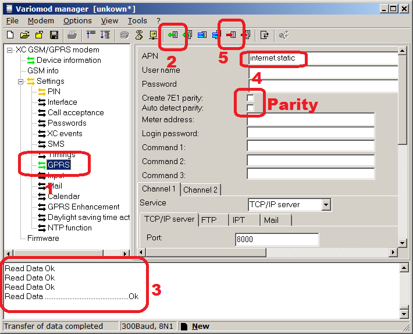Click the disconnect/exit arrow toolbar icon
Viewport: 413px width, 334px height.
tap(265, 35)
